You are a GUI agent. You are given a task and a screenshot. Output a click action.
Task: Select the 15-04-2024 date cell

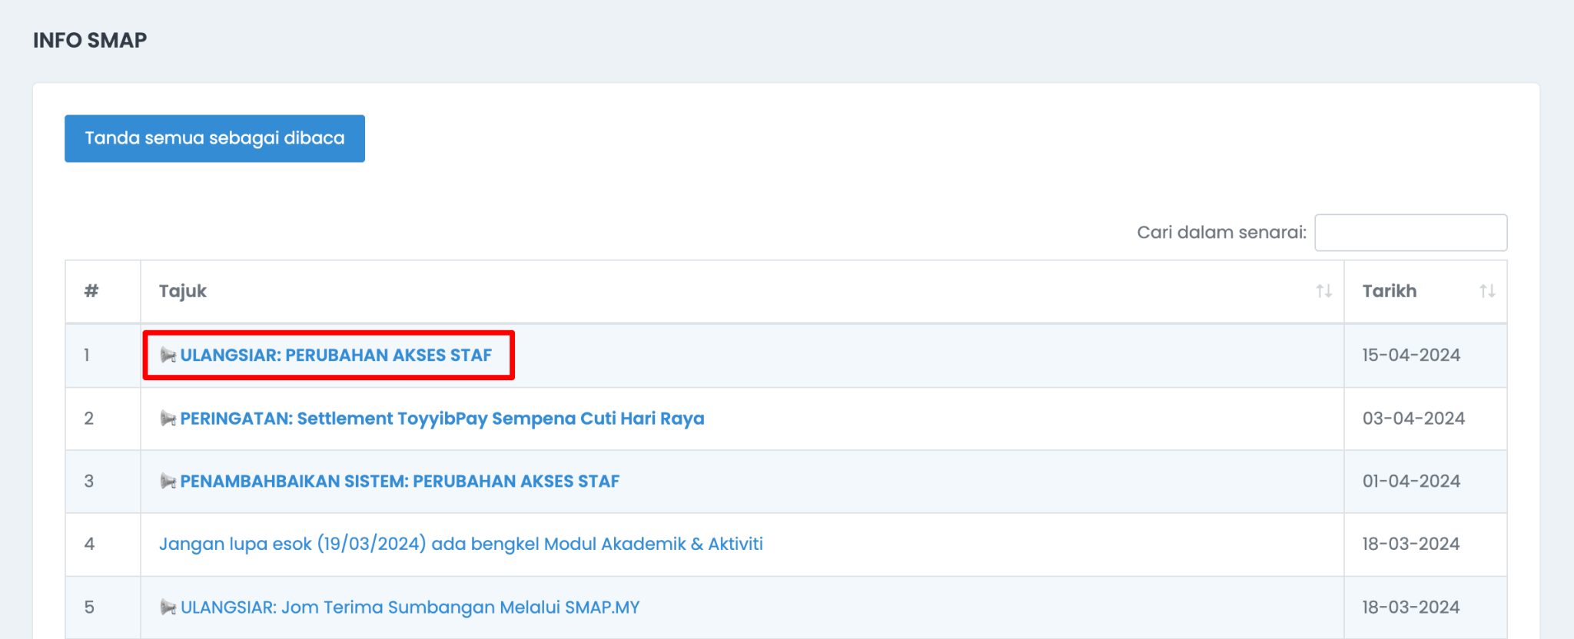point(1411,355)
